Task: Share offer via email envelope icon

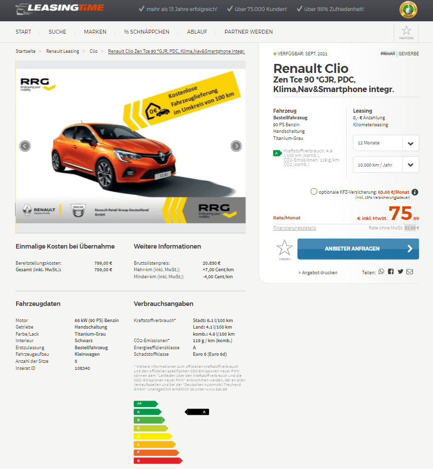Action: click(410, 272)
